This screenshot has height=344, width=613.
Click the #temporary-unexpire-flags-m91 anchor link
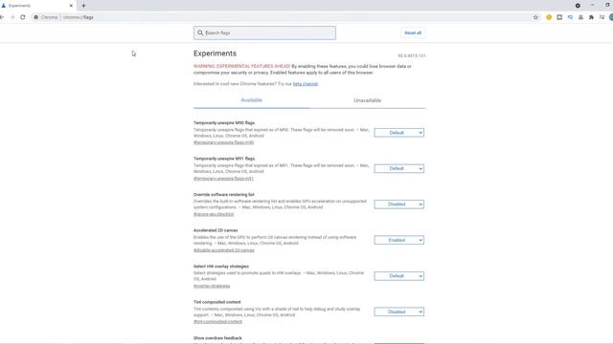[223, 179]
